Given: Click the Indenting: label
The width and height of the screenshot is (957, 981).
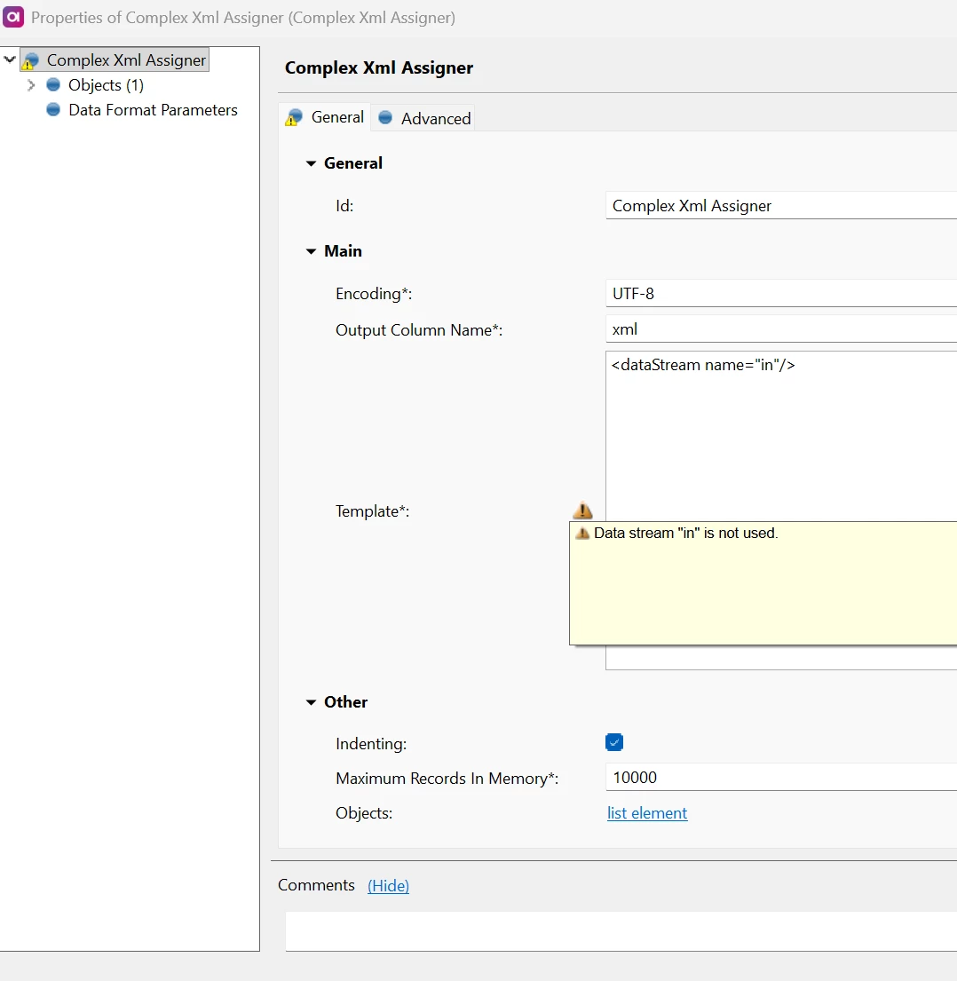Looking at the screenshot, I should point(371,743).
